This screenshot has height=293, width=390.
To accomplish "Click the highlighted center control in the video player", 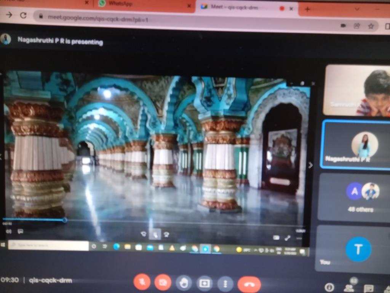I will tap(155, 235).
